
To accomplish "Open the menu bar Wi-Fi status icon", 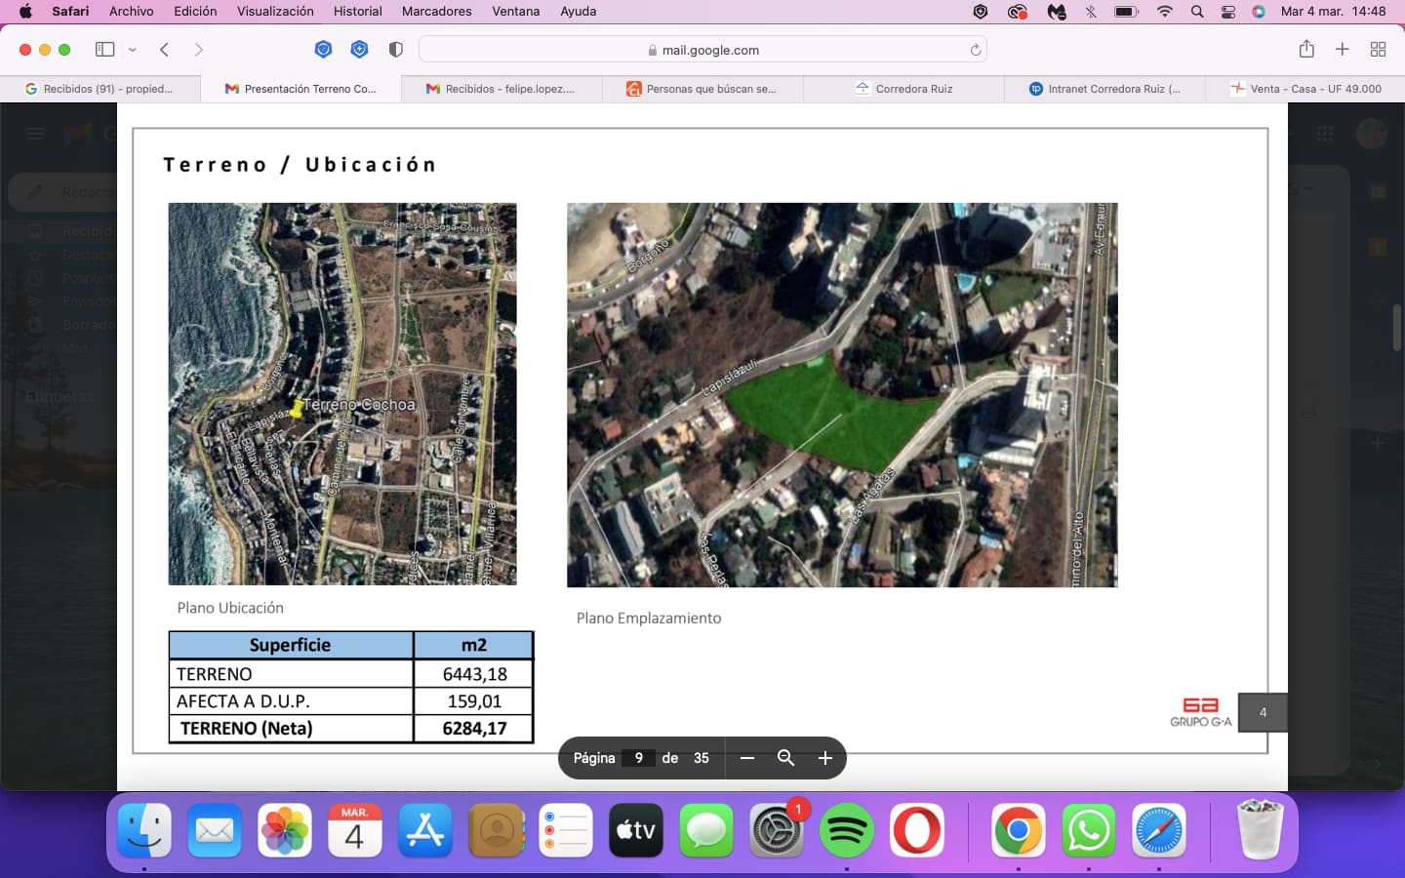I will (1164, 12).
